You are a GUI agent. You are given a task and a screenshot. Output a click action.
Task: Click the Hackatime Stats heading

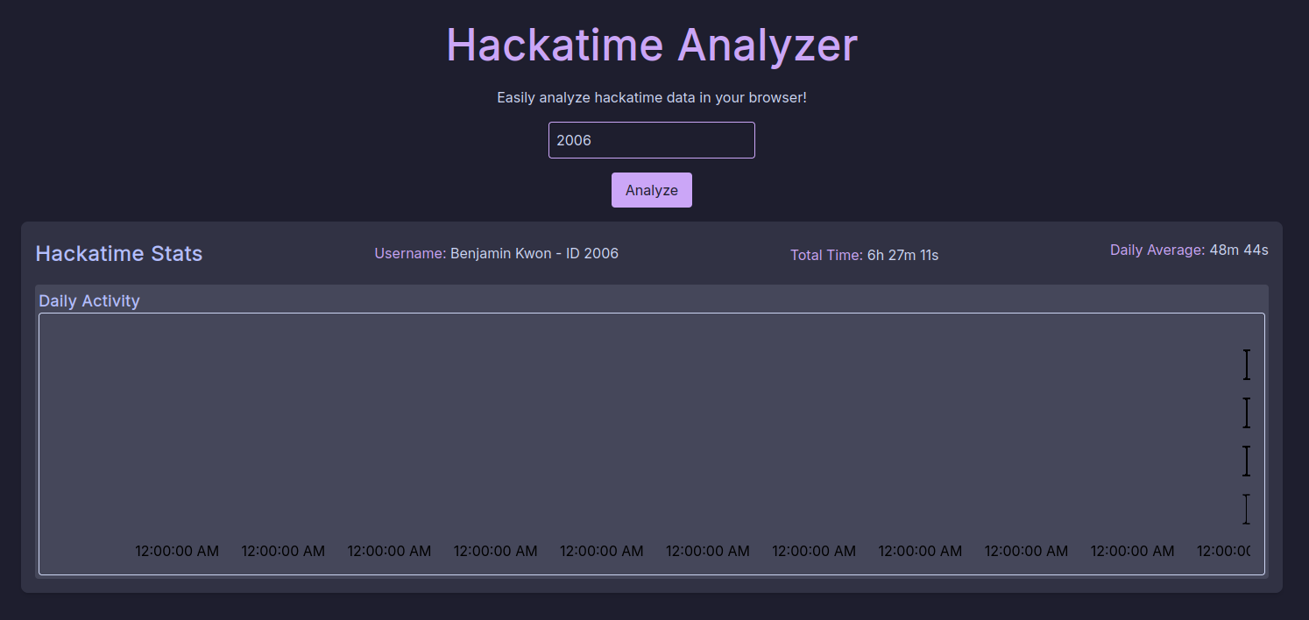119,254
